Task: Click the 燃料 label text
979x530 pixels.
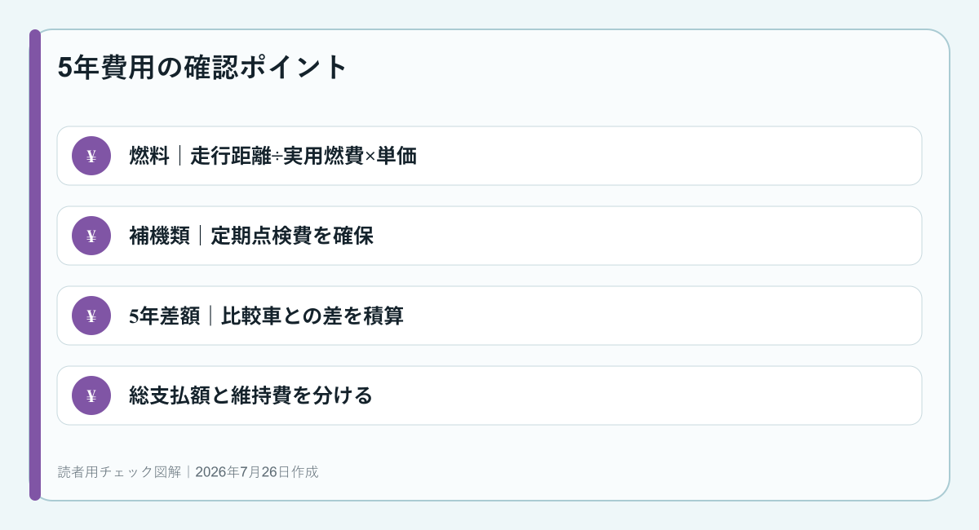Action: 149,156
